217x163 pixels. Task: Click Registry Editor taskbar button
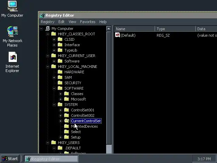[x=51, y=159]
